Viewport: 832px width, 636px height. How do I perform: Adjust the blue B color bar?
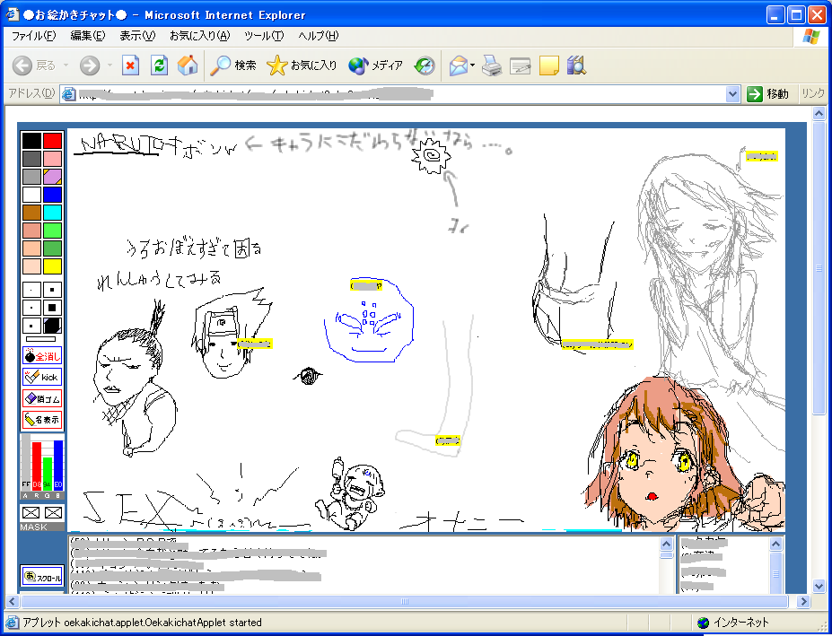tap(57, 465)
